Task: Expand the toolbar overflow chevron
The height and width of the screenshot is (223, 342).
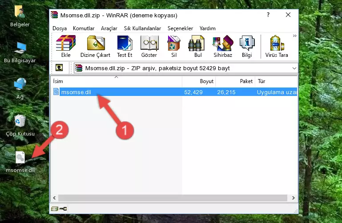Action: pos(295,36)
